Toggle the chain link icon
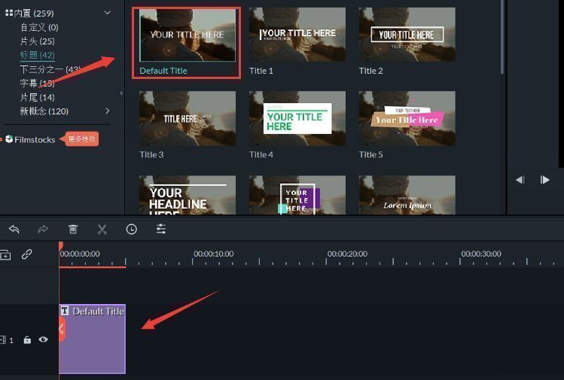This screenshot has width=564, height=380. tap(26, 254)
